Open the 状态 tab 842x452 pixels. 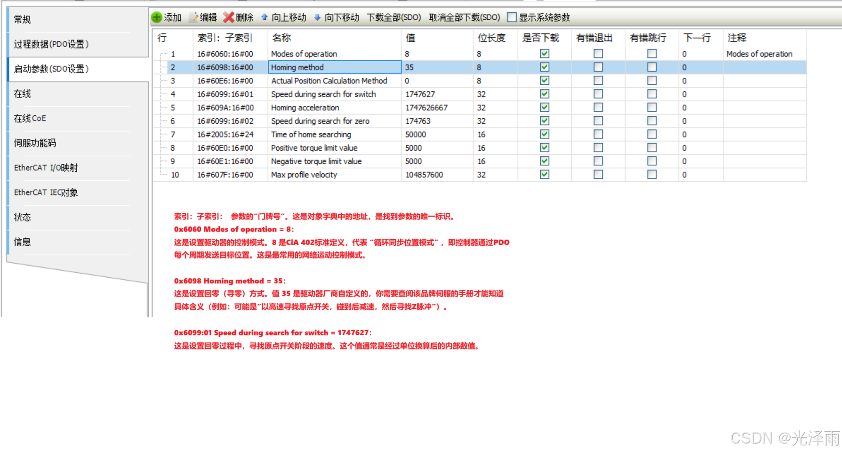click(22, 217)
